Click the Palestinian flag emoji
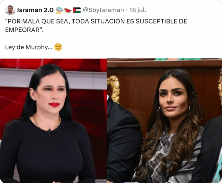This screenshot has height=183, width=222. tap(77, 10)
